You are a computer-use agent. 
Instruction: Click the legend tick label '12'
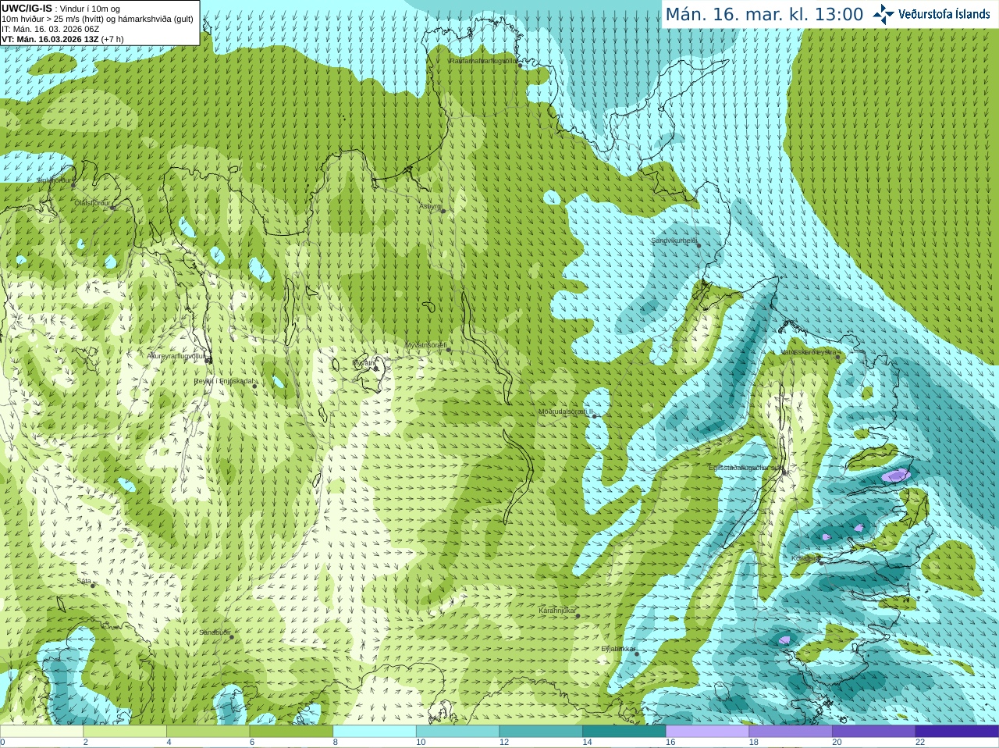(504, 743)
